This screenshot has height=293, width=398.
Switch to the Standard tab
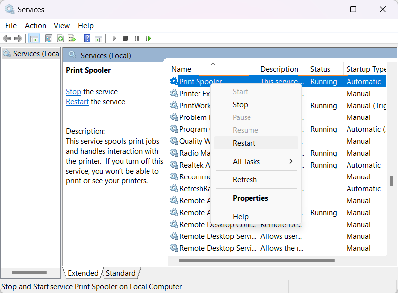[x=121, y=273]
